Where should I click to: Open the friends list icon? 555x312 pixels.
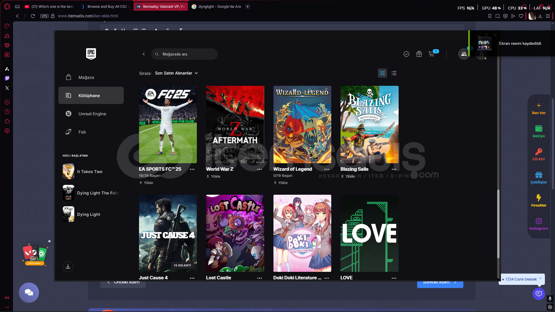(464, 54)
